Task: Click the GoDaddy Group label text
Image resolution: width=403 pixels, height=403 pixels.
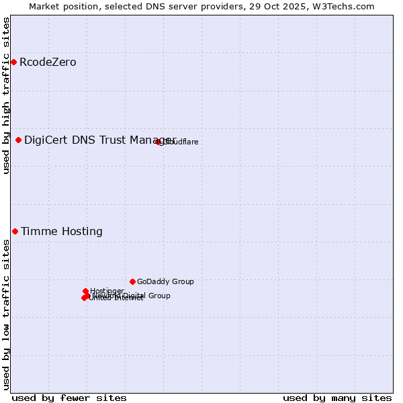Action: tap(165, 281)
